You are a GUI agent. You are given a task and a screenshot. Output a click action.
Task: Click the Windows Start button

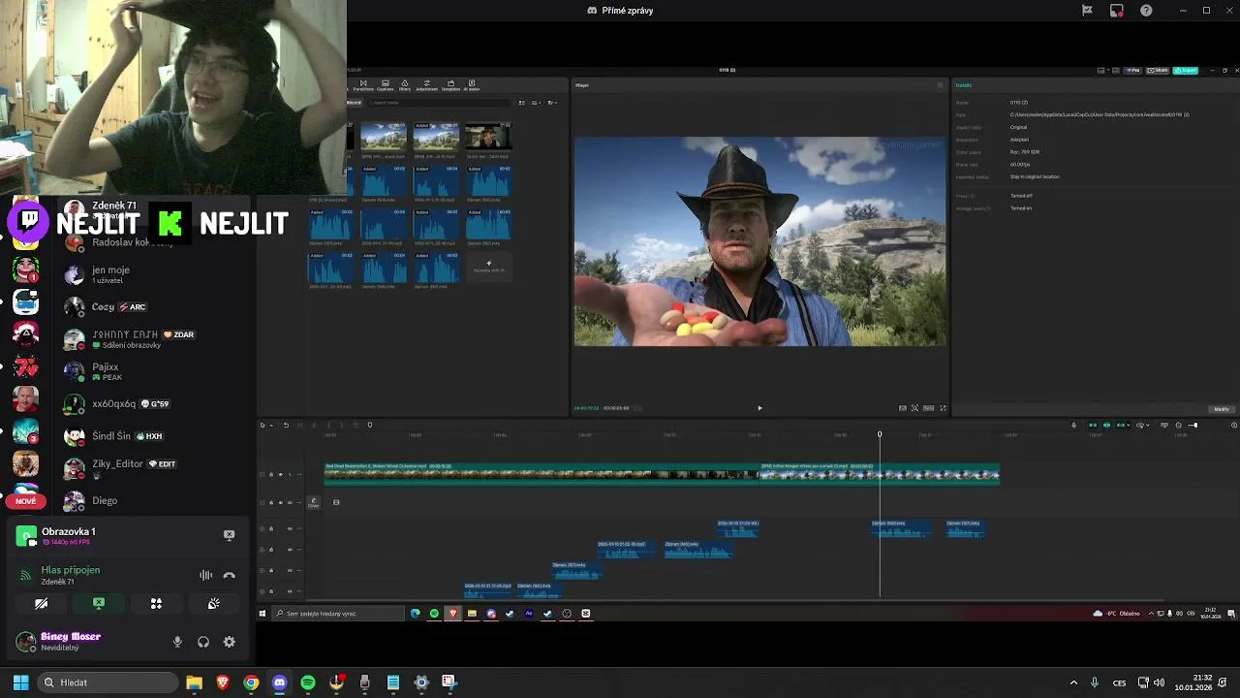(x=20, y=682)
